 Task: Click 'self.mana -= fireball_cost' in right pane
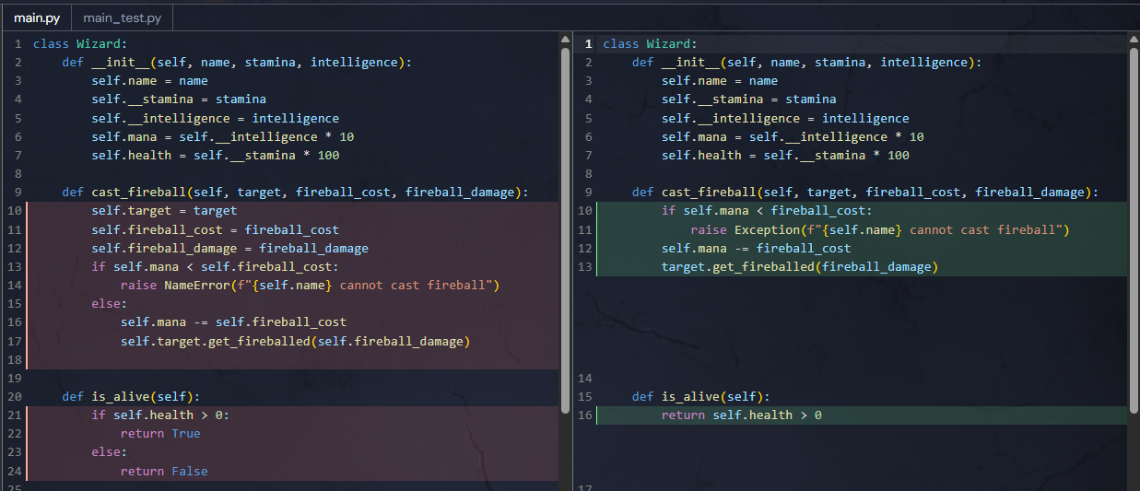point(756,249)
